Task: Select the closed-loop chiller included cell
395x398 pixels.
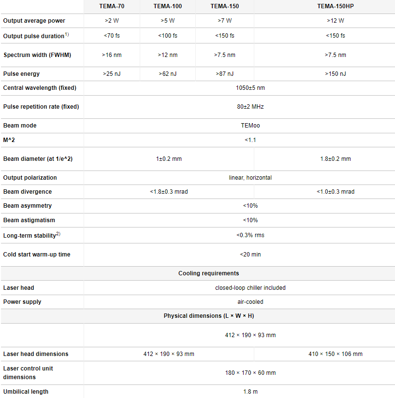Action: (x=250, y=288)
